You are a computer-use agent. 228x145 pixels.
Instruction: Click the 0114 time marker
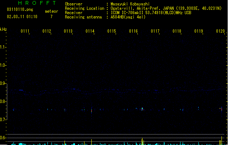pos(90,31)
